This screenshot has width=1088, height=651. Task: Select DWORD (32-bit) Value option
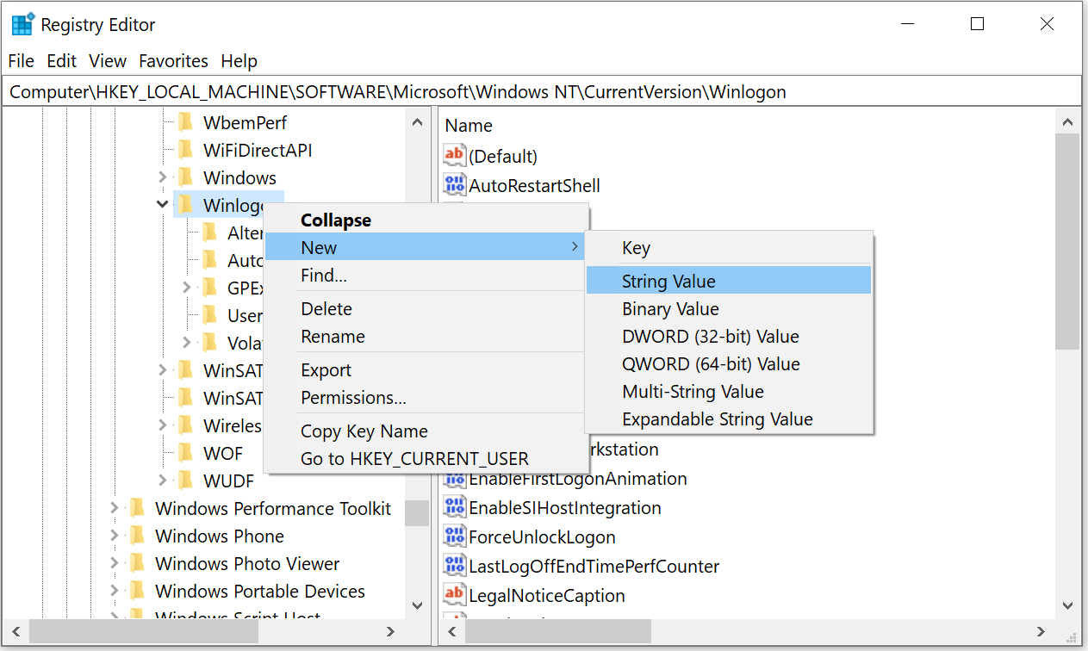click(x=710, y=337)
